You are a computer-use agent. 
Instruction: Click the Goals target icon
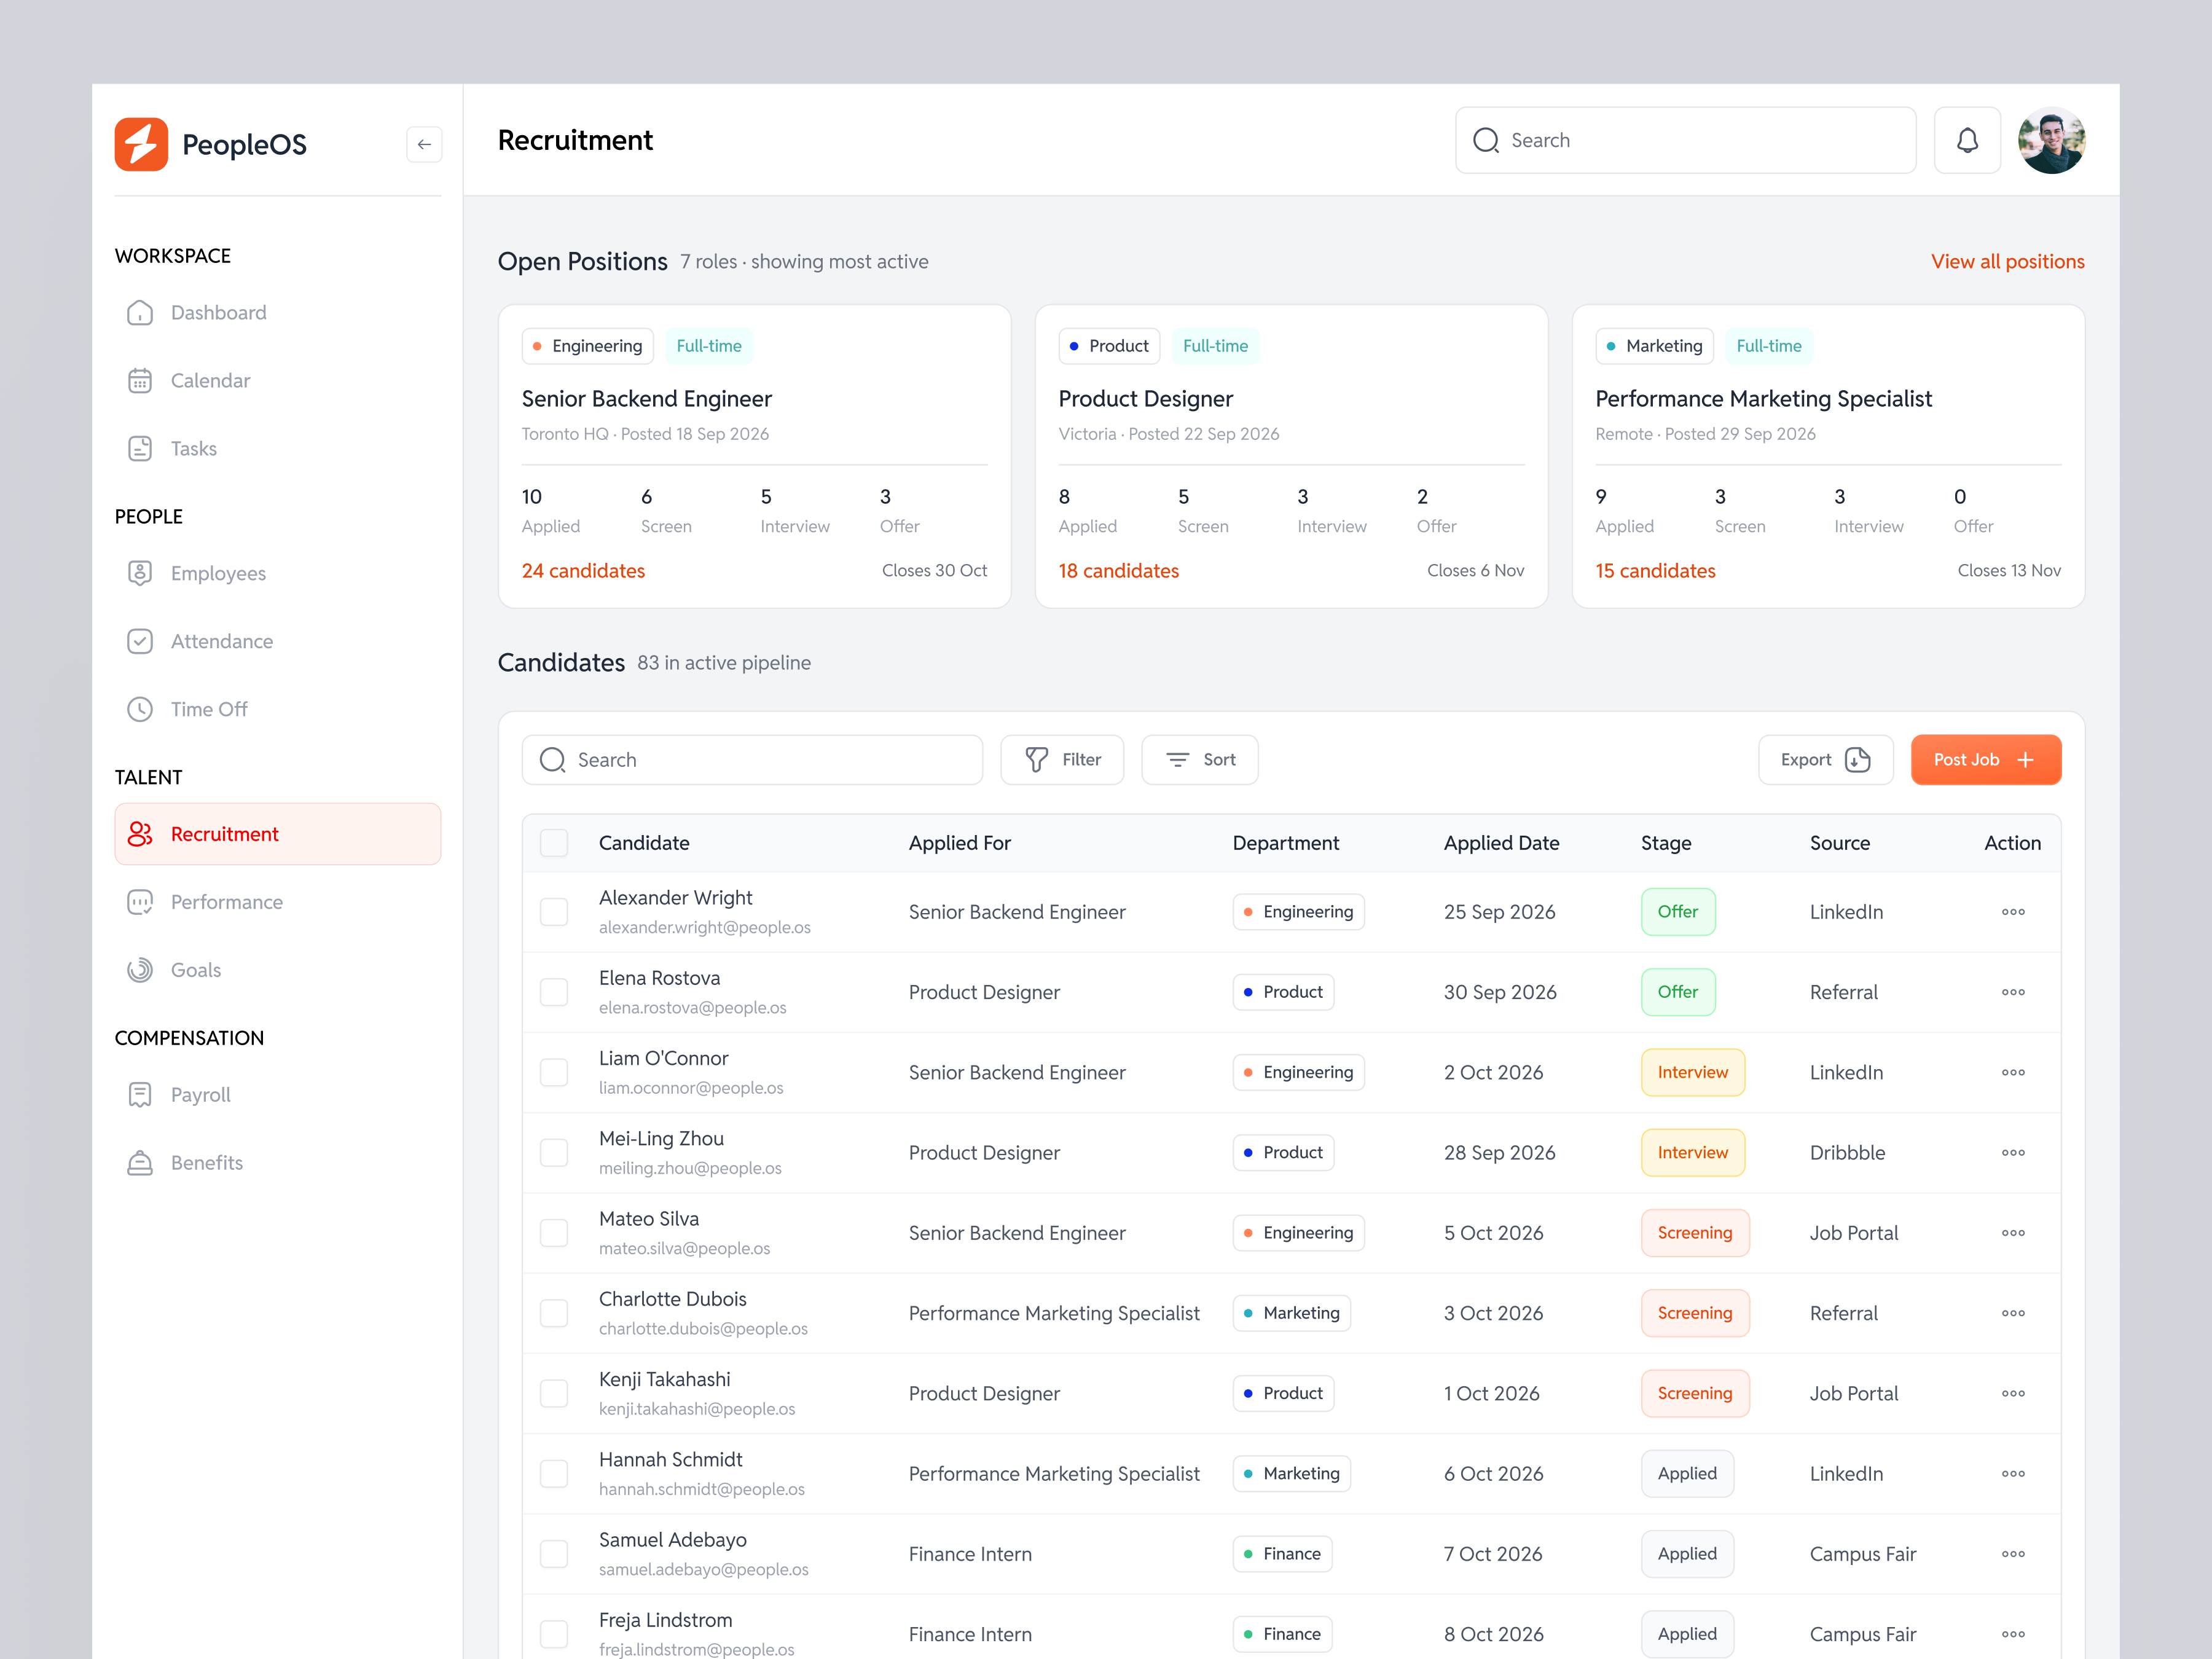coord(140,970)
